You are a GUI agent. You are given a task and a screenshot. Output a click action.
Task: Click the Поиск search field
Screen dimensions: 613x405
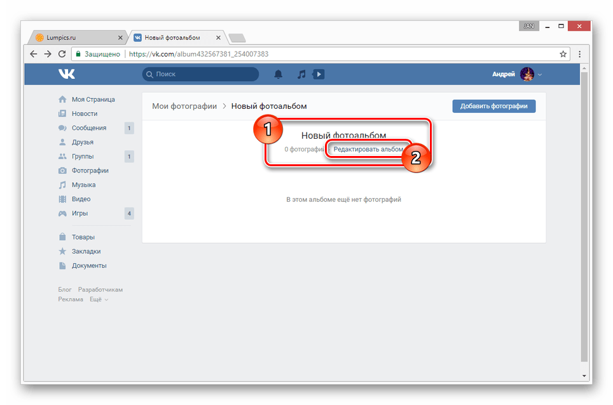[x=200, y=74]
